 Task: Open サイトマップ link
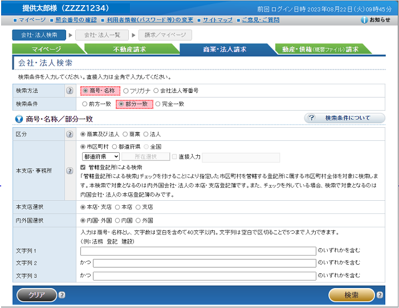click(x=218, y=20)
